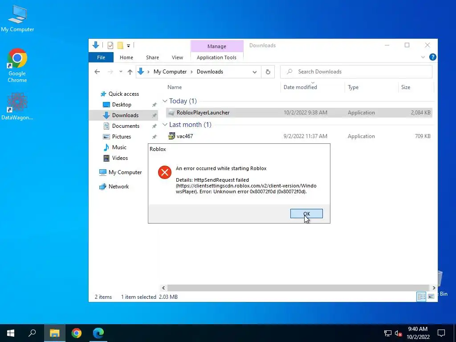Refresh the Downloads folder
Viewport: 456px width, 342px height.
268,72
